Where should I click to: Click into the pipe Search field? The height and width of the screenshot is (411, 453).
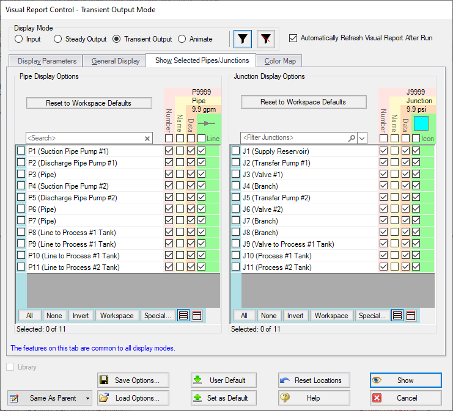(x=84, y=138)
